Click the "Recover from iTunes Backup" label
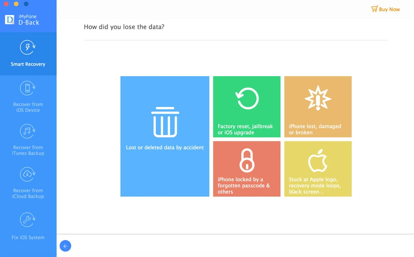This screenshot has width=414, height=257. [x=28, y=150]
